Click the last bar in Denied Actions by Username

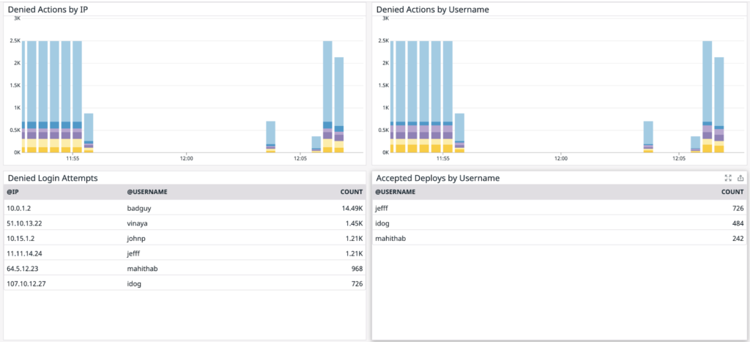[719, 103]
